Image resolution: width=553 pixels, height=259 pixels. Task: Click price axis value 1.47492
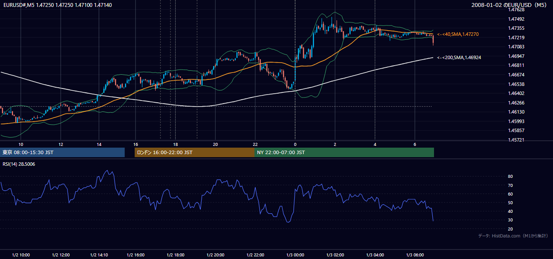(x=516, y=19)
